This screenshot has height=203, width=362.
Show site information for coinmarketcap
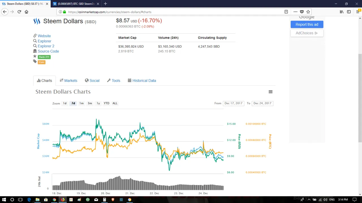[x=60, y=12]
